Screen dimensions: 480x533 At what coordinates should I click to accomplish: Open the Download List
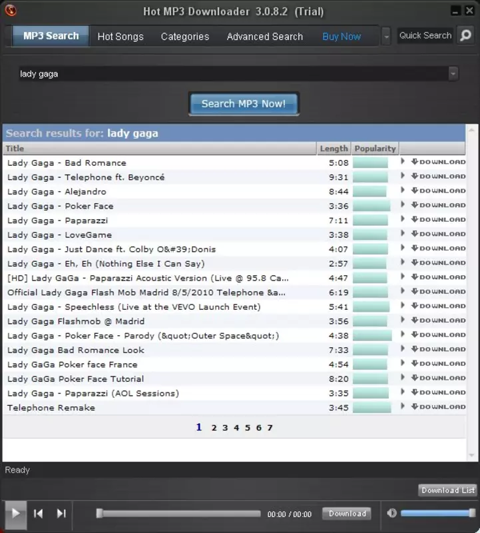coord(448,490)
